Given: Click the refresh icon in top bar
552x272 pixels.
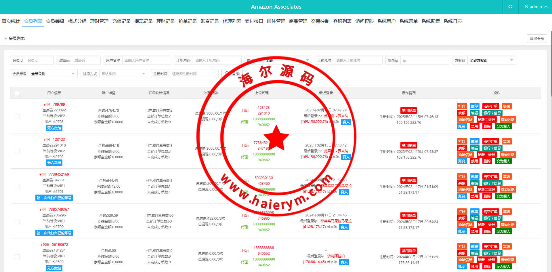Looking at the screenshot, I should pos(510,7).
